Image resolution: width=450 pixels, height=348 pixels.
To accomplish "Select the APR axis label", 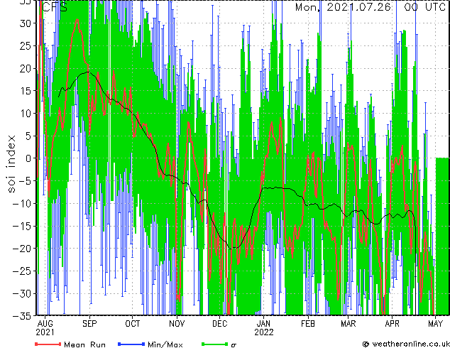I will click(x=392, y=324).
